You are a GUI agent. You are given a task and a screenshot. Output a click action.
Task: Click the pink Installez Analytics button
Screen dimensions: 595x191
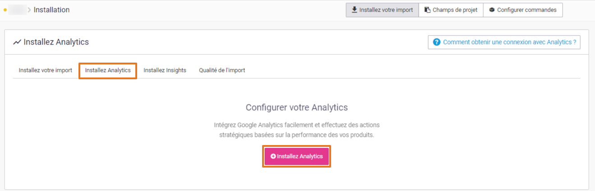click(296, 156)
